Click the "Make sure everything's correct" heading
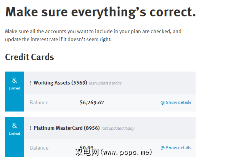The height and width of the screenshot is (161, 244). [100, 12]
